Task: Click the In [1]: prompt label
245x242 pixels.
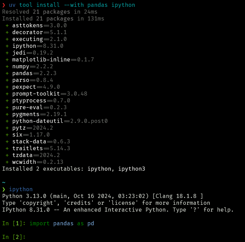Action: (14, 223)
